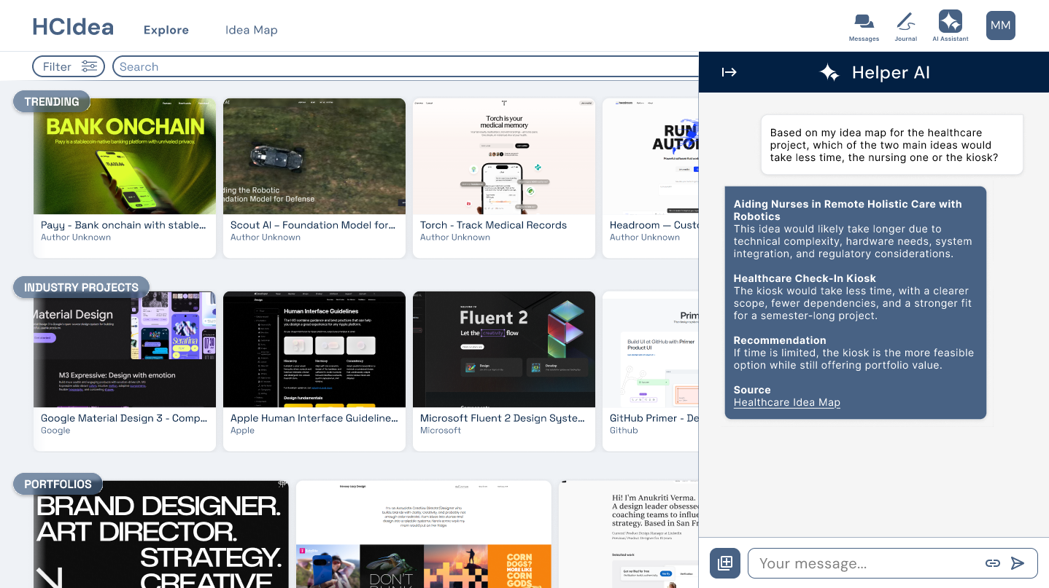The image size is (1049, 588).
Task: Open the Journal icon
Action: point(905,27)
